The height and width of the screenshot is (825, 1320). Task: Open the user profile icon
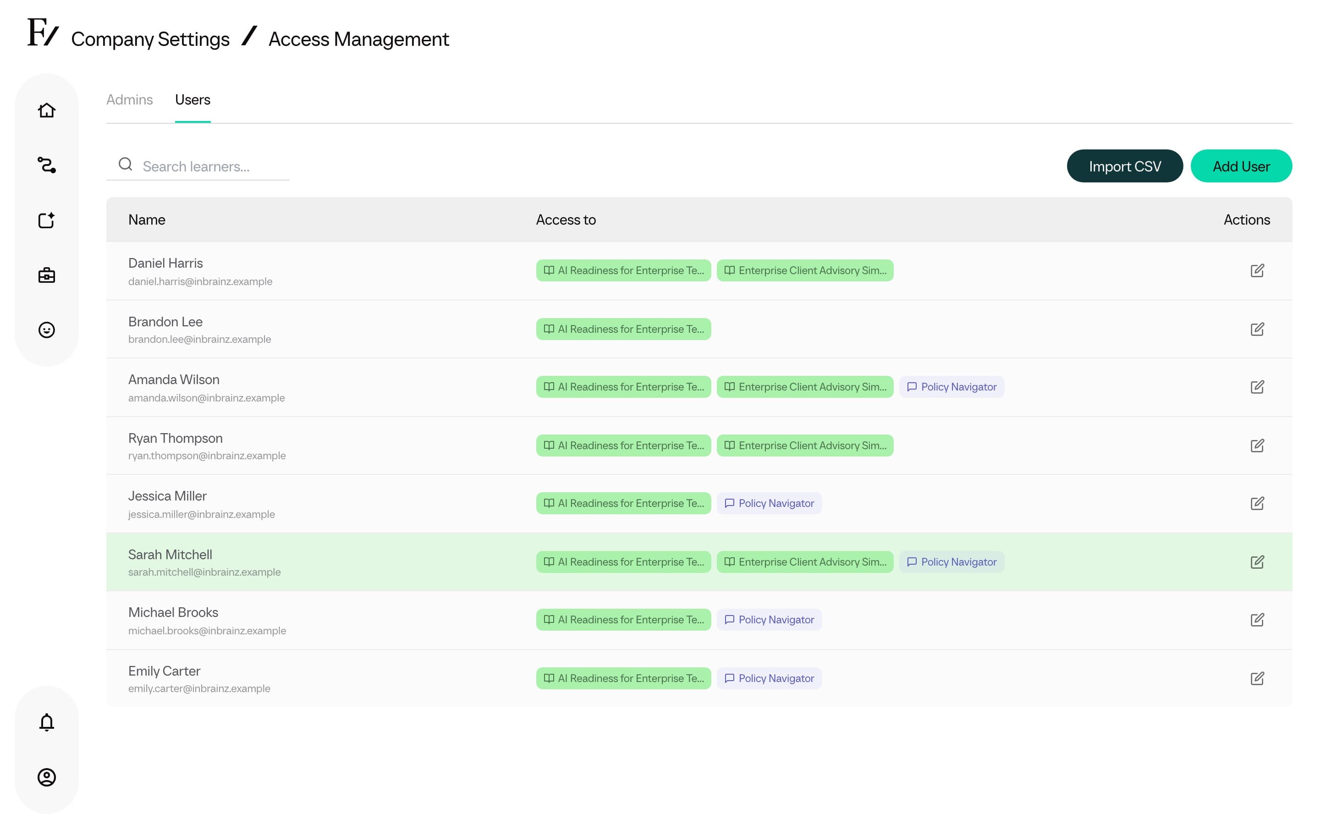46,777
